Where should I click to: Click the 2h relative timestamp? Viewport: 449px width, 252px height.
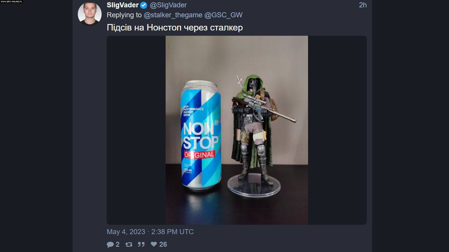click(x=363, y=5)
